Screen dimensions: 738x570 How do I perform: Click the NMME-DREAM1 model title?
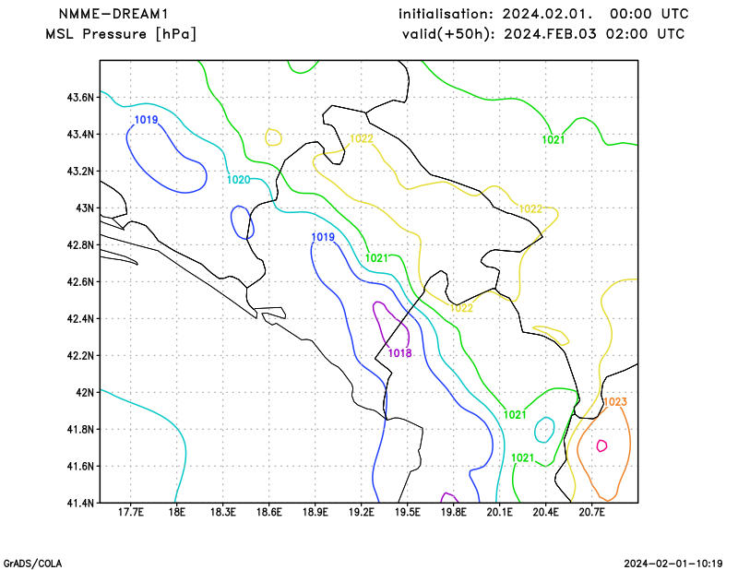pos(113,14)
